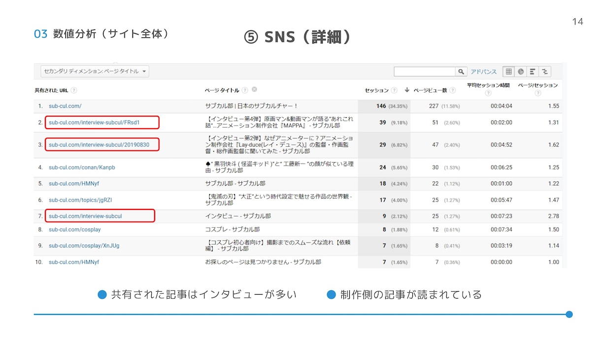The image size is (601, 338).
Task: Select the session count 146 cell
Action: 381,106
